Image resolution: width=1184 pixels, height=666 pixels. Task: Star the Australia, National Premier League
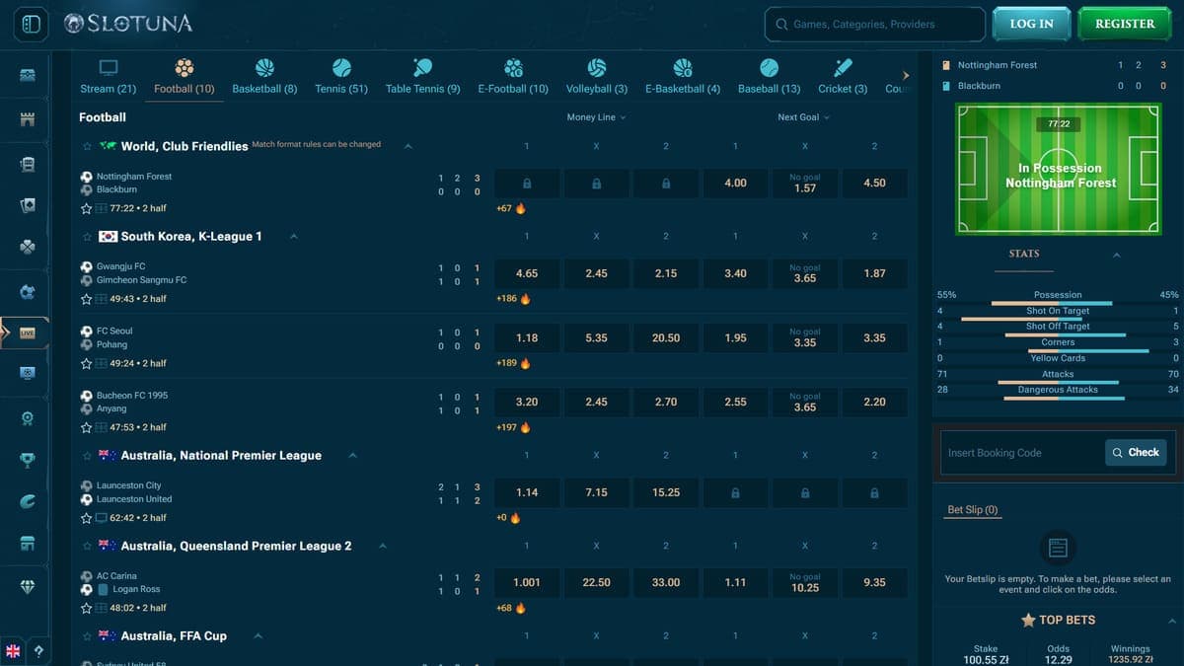click(x=87, y=456)
